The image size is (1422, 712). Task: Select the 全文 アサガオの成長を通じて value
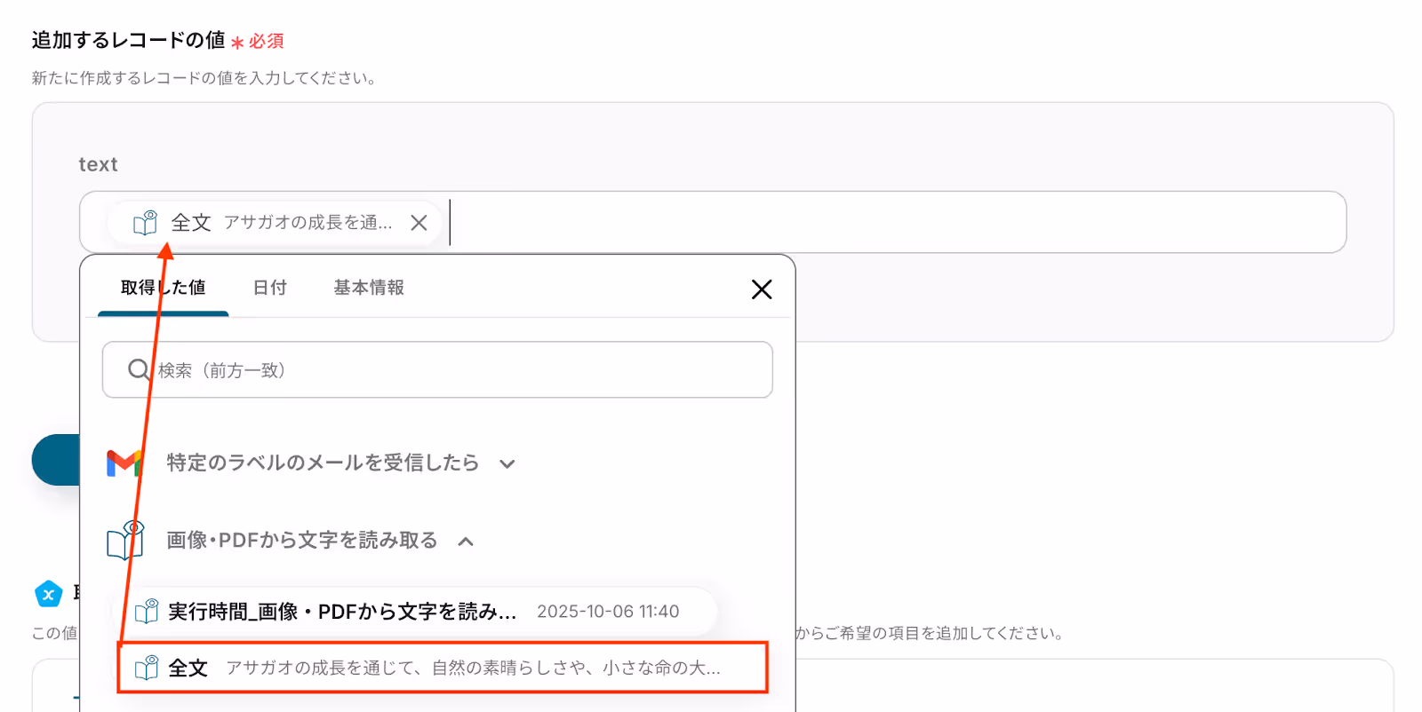coord(443,667)
